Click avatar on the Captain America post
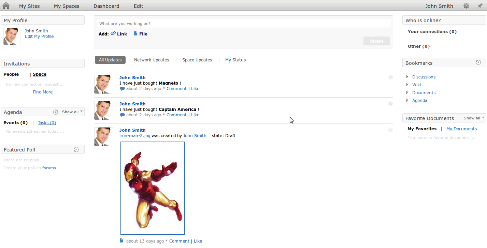487x248 pixels. pos(104,111)
